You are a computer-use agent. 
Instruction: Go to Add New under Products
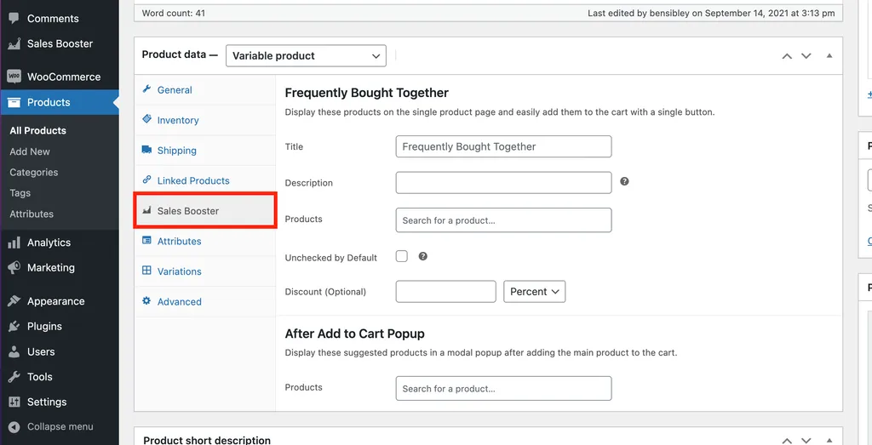pyautogui.click(x=30, y=151)
